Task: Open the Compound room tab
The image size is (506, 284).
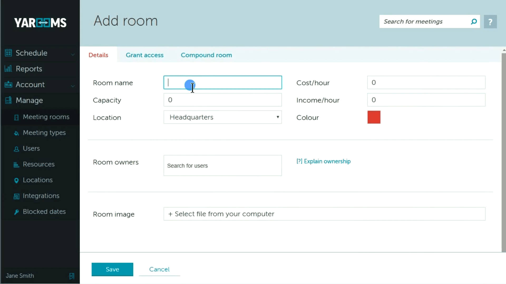Action: click(x=206, y=55)
